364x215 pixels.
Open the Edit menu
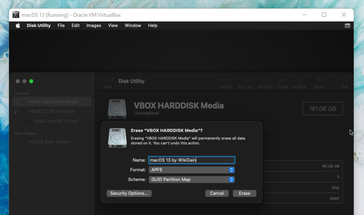[76, 26]
